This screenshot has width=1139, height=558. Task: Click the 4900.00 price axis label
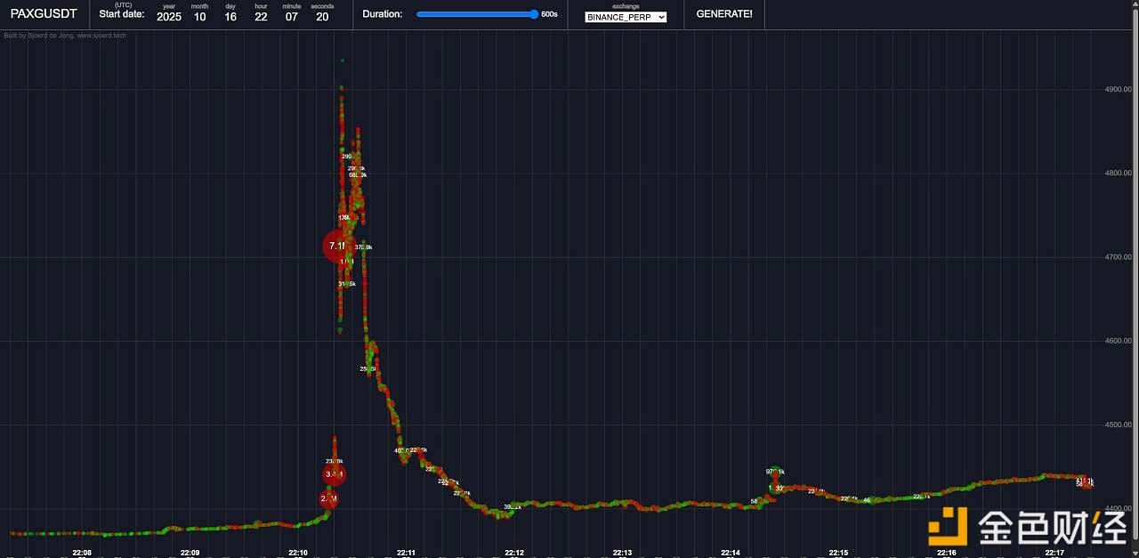pyautogui.click(x=1118, y=89)
